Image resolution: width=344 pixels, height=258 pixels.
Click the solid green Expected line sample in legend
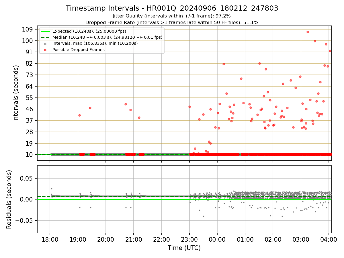point(45,31)
